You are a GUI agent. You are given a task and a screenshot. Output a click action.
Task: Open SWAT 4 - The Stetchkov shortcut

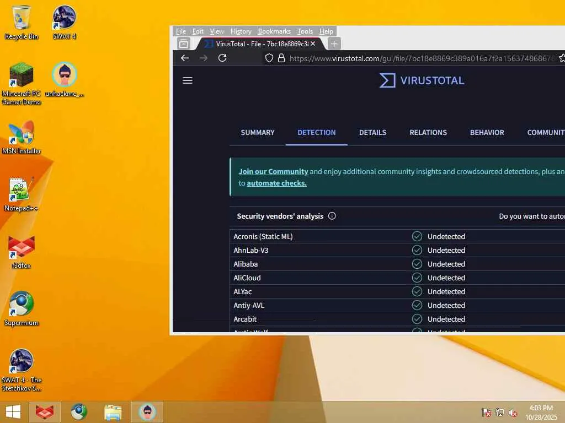[x=22, y=371]
